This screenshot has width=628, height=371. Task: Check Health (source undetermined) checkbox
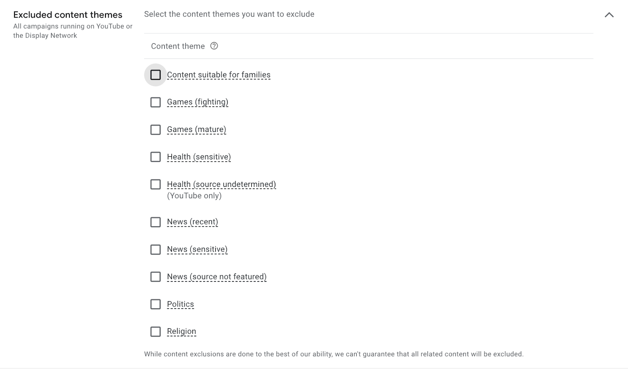click(155, 184)
